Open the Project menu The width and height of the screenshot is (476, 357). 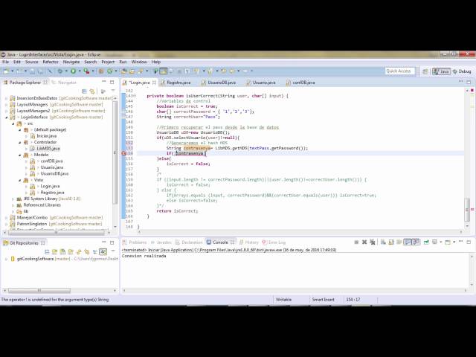(x=108, y=62)
